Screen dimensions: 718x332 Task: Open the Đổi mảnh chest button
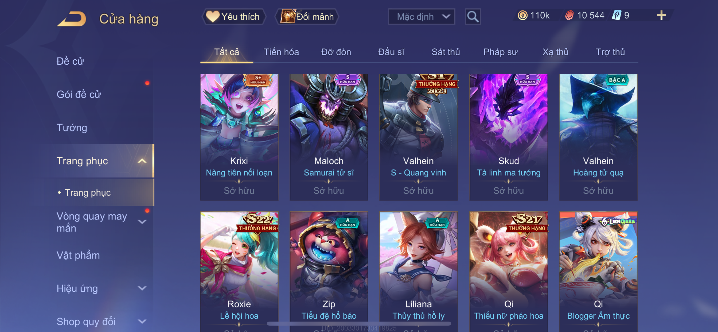[x=307, y=17]
